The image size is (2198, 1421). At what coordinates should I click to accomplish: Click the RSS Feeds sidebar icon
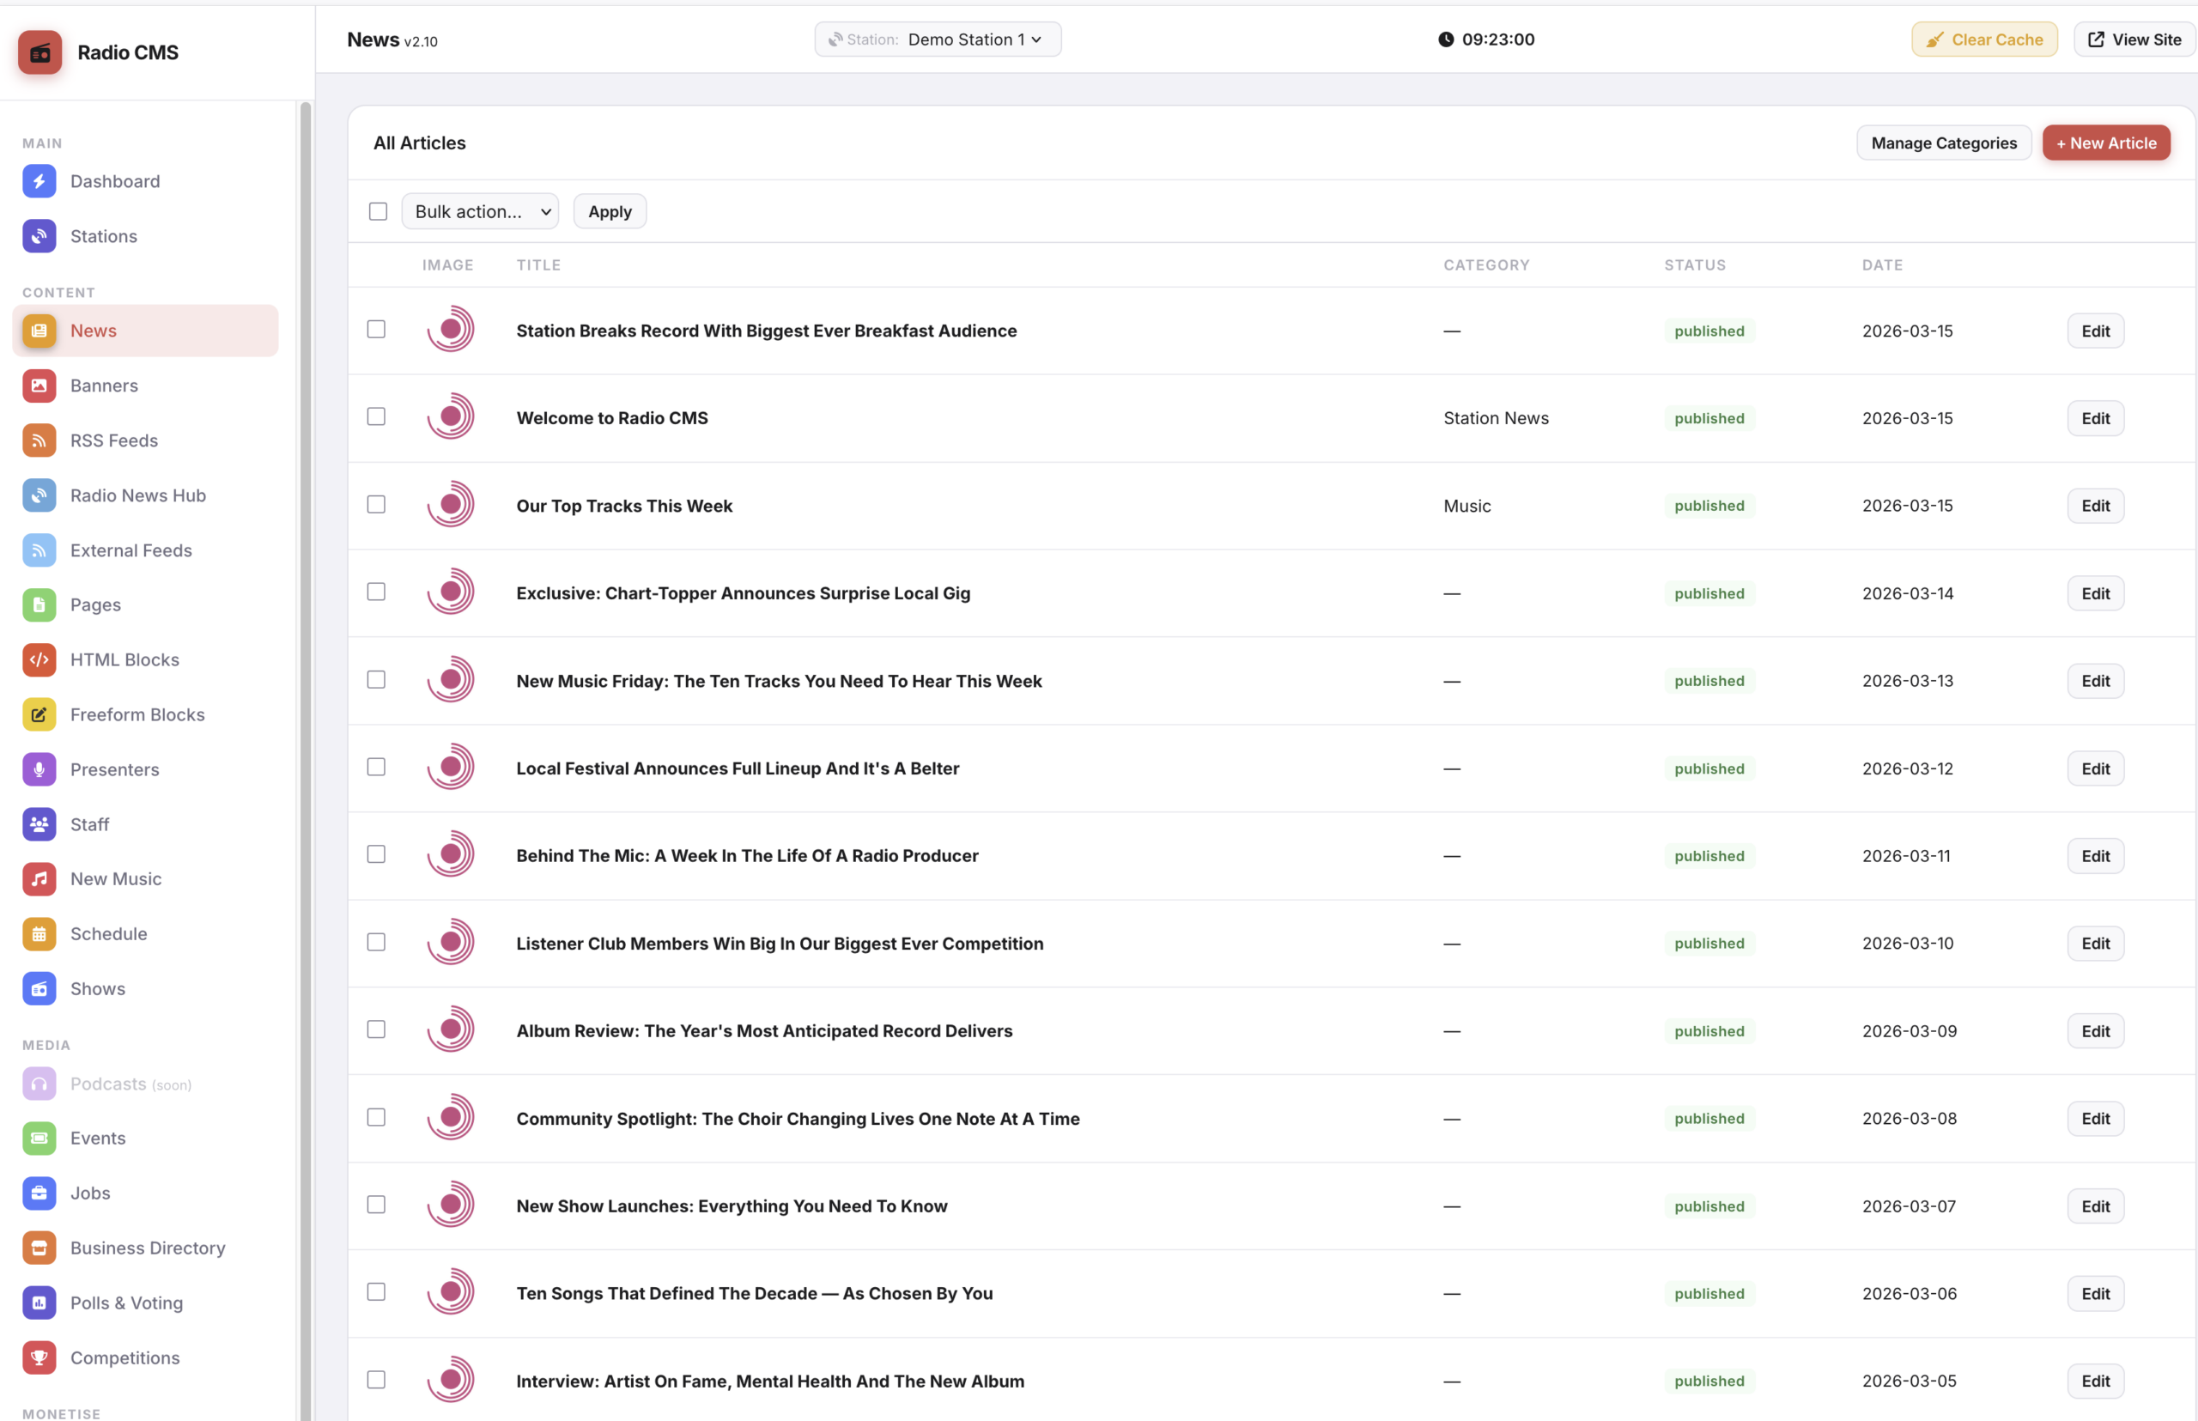(x=39, y=440)
